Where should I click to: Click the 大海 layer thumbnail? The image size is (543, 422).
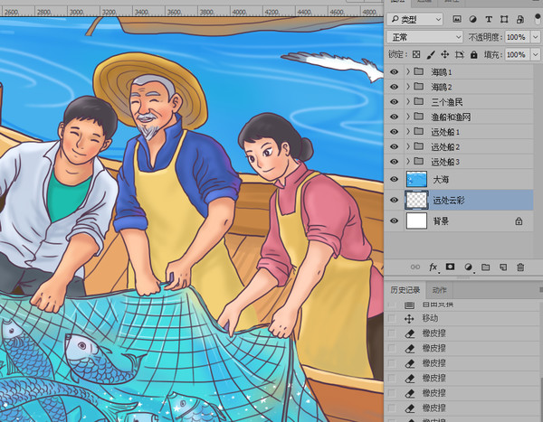pyautogui.click(x=416, y=179)
